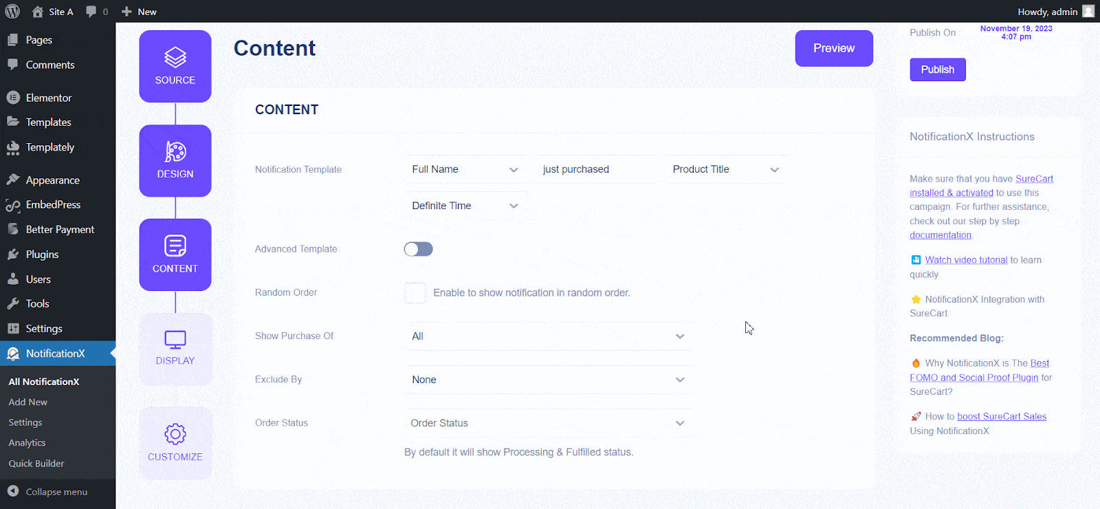Viewport: 1100px width, 509px height.
Task: Click the Tools wrench icon
Action: (x=13, y=303)
